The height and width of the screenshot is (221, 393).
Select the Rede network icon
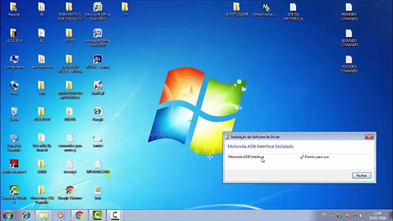pos(14,88)
